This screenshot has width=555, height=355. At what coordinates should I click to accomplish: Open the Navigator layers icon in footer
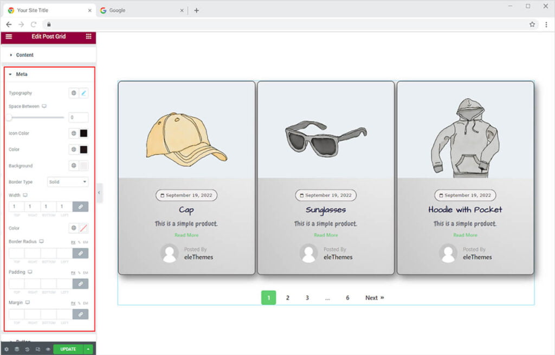pos(16,349)
